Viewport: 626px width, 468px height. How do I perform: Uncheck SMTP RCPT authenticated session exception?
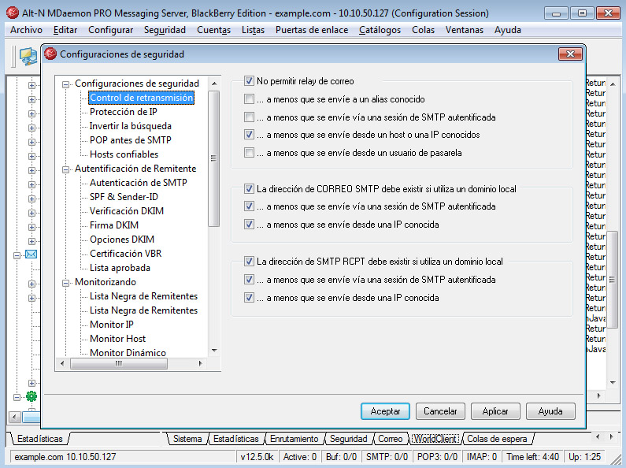tap(249, 279)
